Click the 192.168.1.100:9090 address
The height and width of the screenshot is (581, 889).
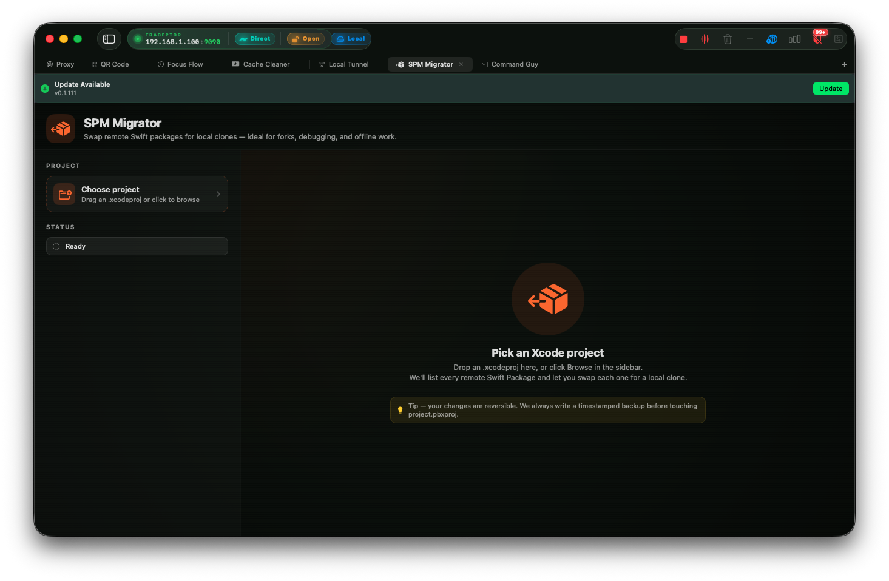pyautogui.click(x=183, y=42)
